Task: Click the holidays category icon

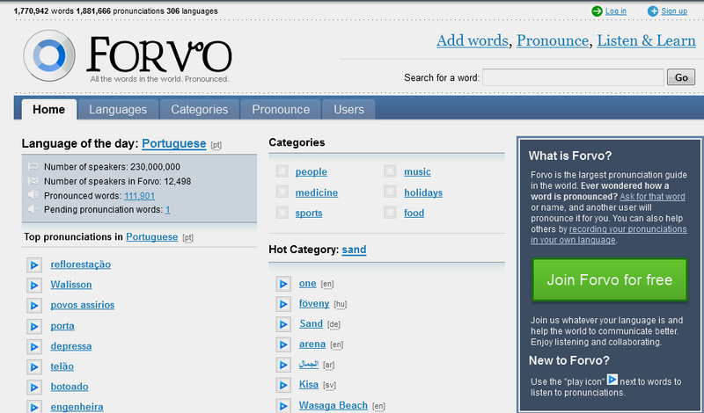Action: [390, 192]
